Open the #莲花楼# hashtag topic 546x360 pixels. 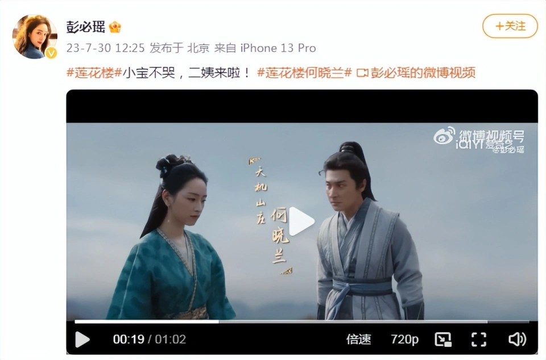[x=94, y=73]
